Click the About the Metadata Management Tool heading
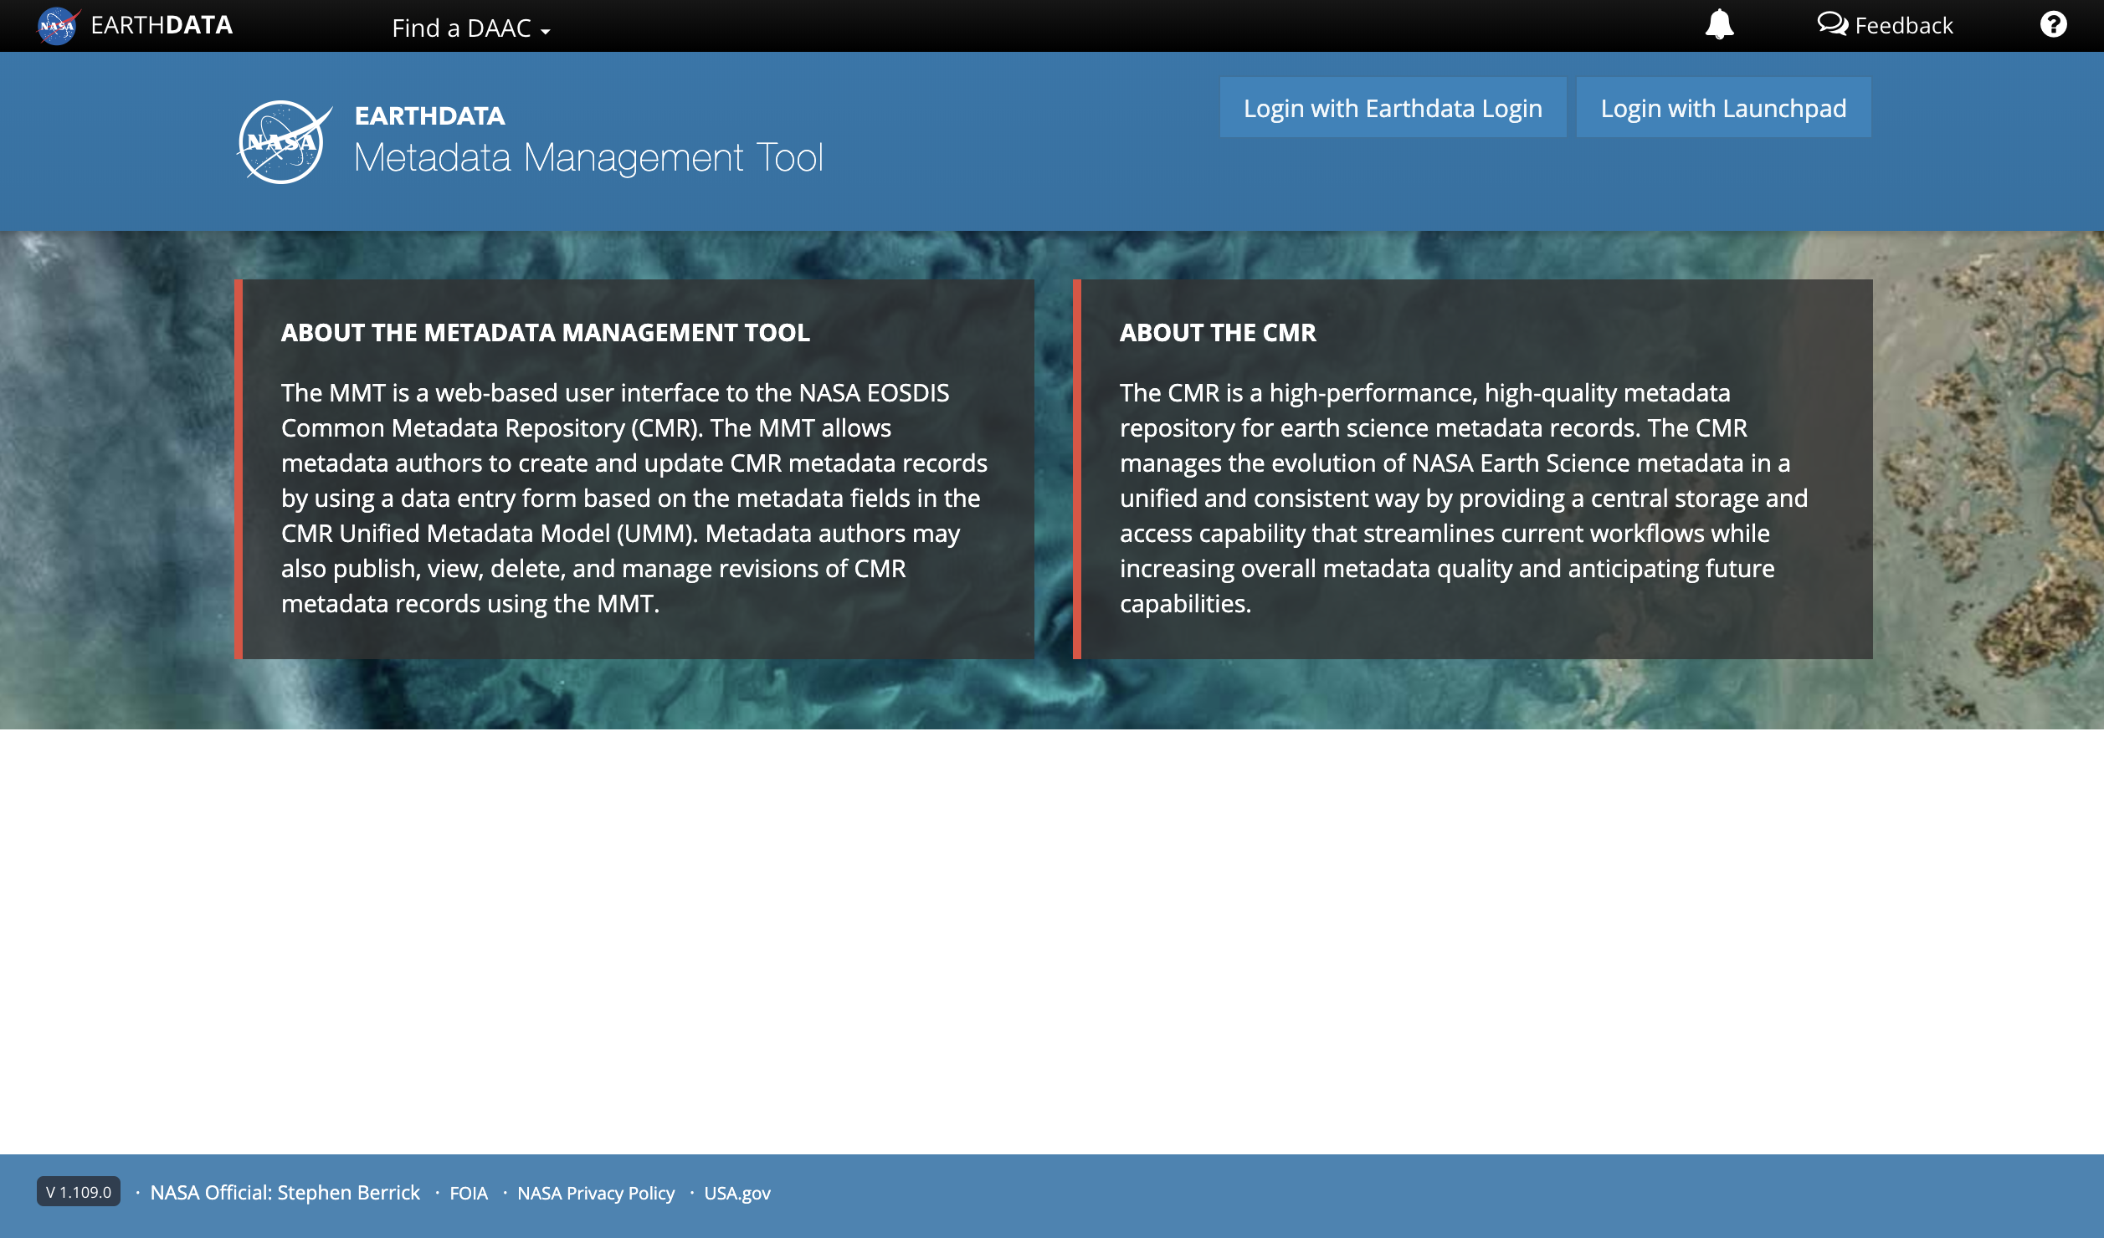 [x=545, y=332]
